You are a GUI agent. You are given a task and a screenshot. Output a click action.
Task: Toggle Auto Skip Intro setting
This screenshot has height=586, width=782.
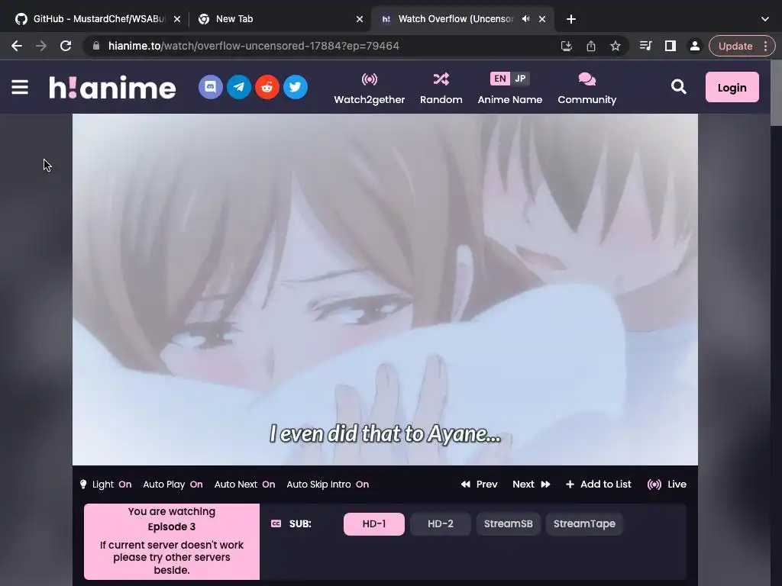click(328, 485)
